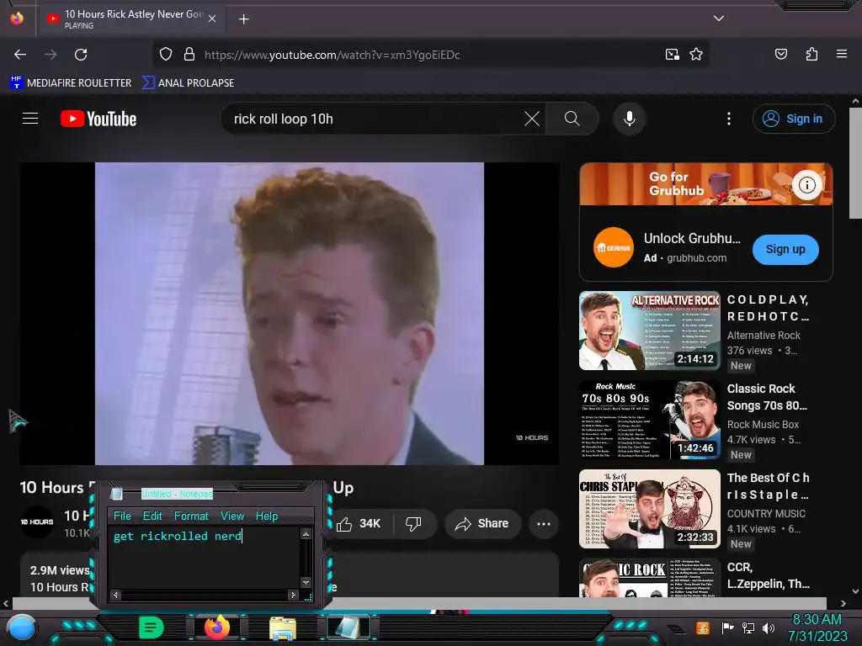Open more actions ellipsis under video
Screen dimensions: 862x646
tap(544, 523)
